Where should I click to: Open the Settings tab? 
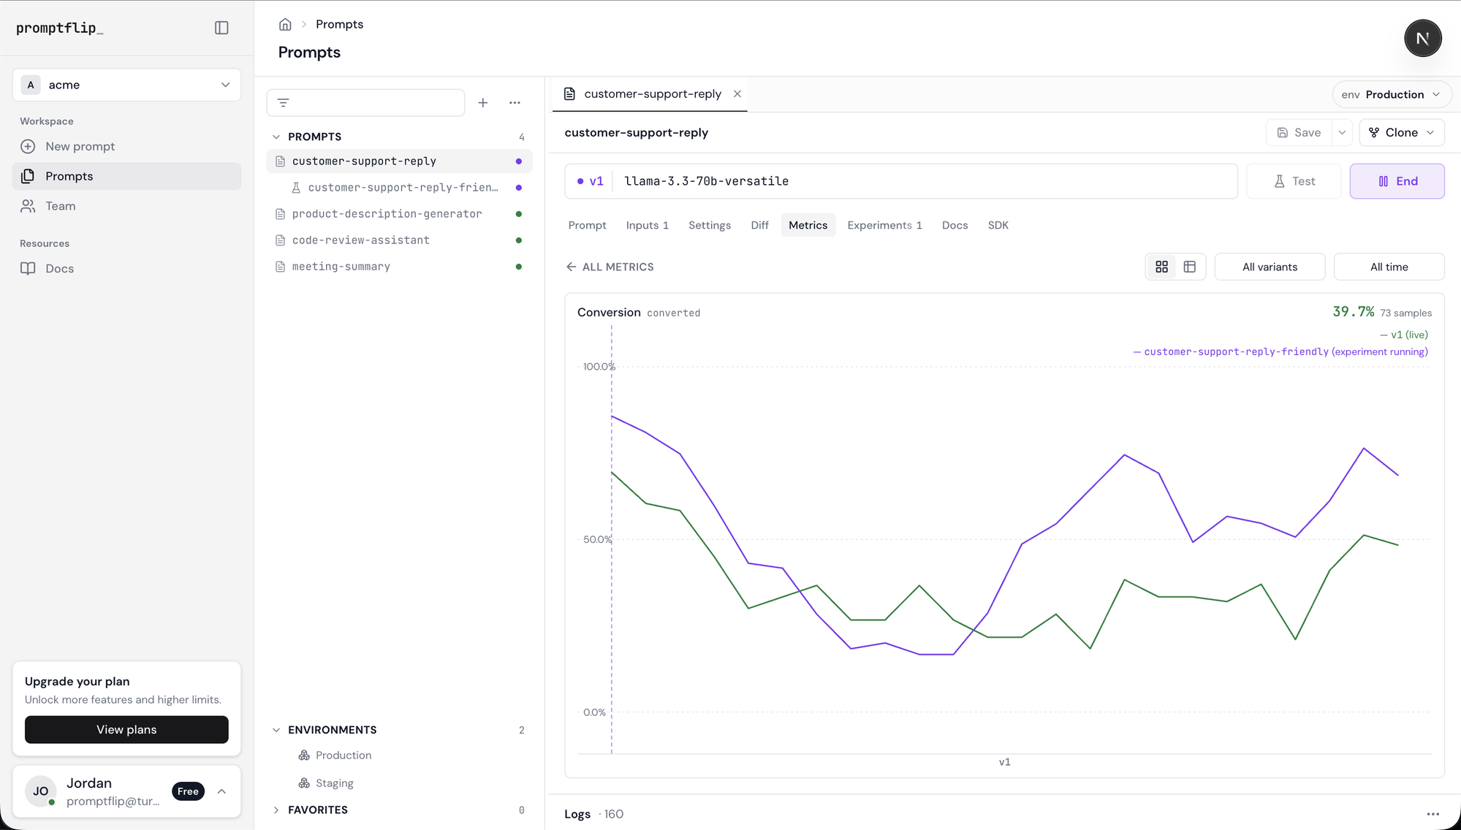click(x=709, y=225)
